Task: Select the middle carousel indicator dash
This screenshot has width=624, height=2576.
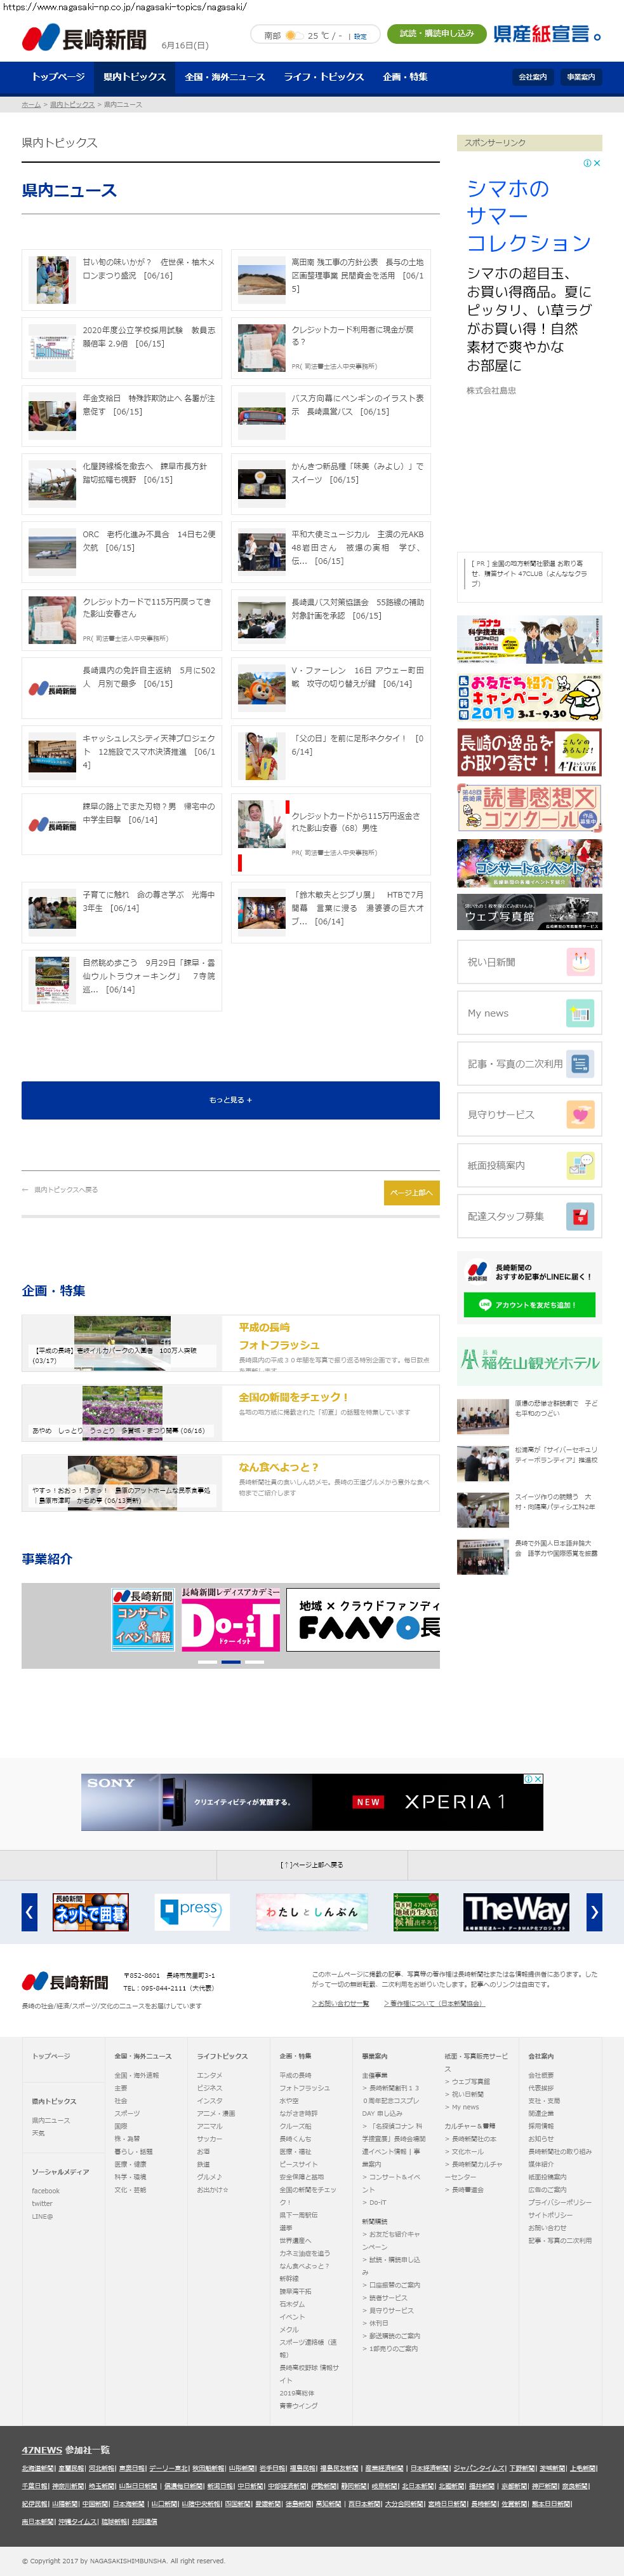Action: (x=230, y=1661)
